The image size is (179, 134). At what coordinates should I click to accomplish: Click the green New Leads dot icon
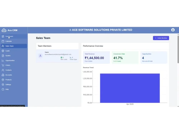(62, 58)
